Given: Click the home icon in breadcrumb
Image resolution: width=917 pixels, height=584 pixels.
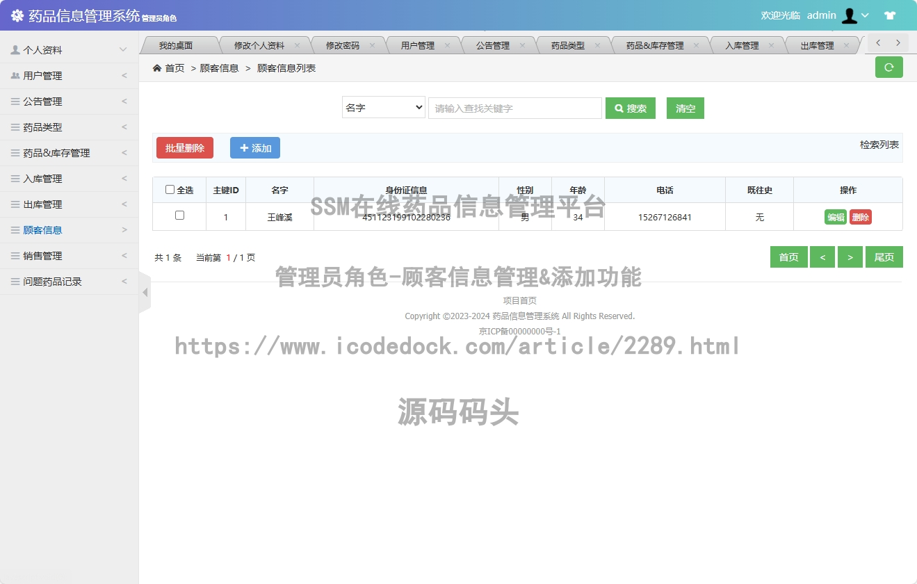Looking at the screenshot, I should 157,68.
